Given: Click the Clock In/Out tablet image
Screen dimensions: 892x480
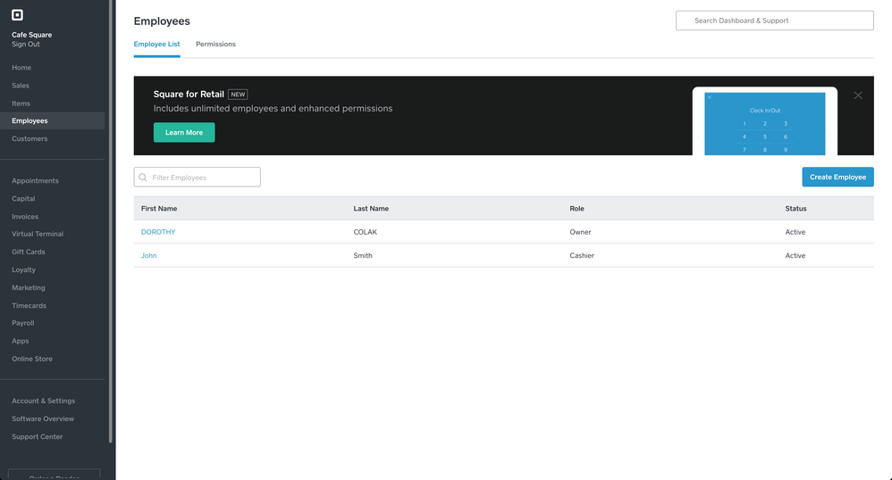Looking at the screenshot, I should pos(764,122).
